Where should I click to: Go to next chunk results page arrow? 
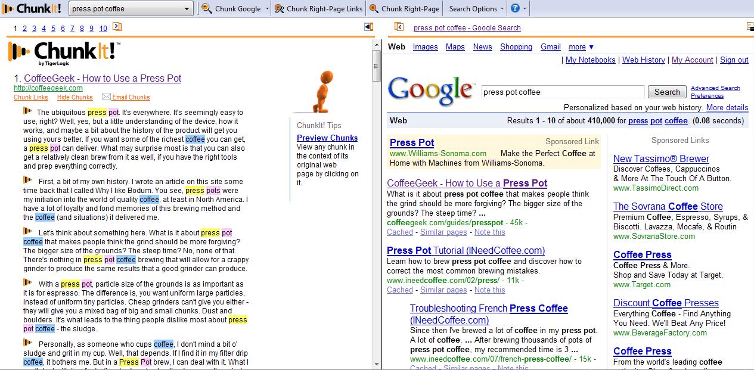coord(117,27)
